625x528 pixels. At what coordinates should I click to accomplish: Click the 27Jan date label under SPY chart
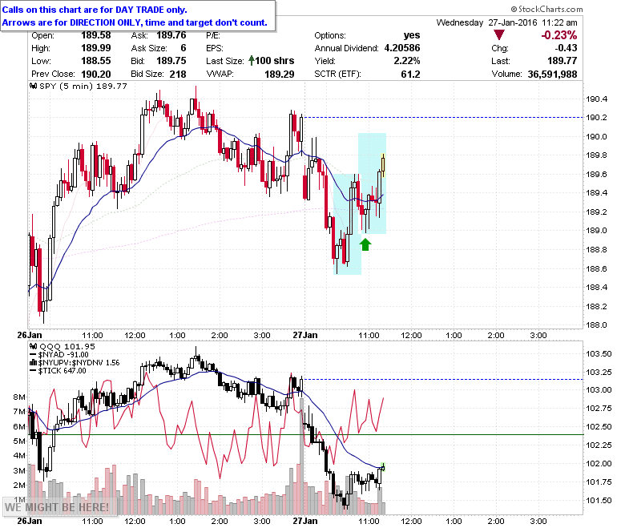[305, 335]
